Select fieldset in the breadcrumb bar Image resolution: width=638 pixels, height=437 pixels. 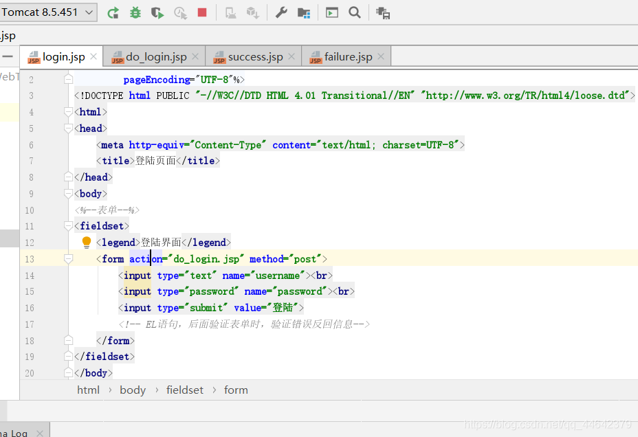coord(185,390)
